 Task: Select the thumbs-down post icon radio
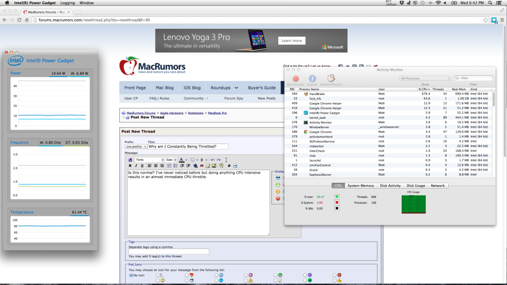pos(187,275)
